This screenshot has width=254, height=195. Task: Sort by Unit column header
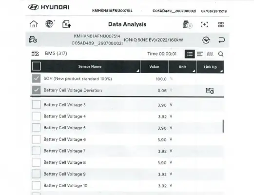point(182,67)
